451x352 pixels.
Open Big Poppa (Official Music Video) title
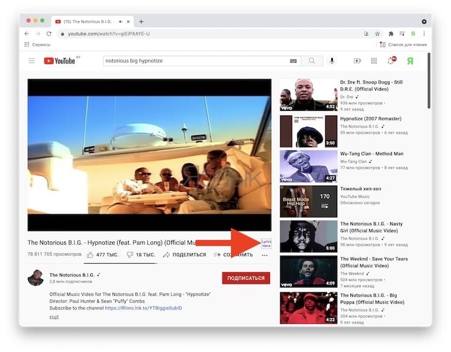click(372, 298)
